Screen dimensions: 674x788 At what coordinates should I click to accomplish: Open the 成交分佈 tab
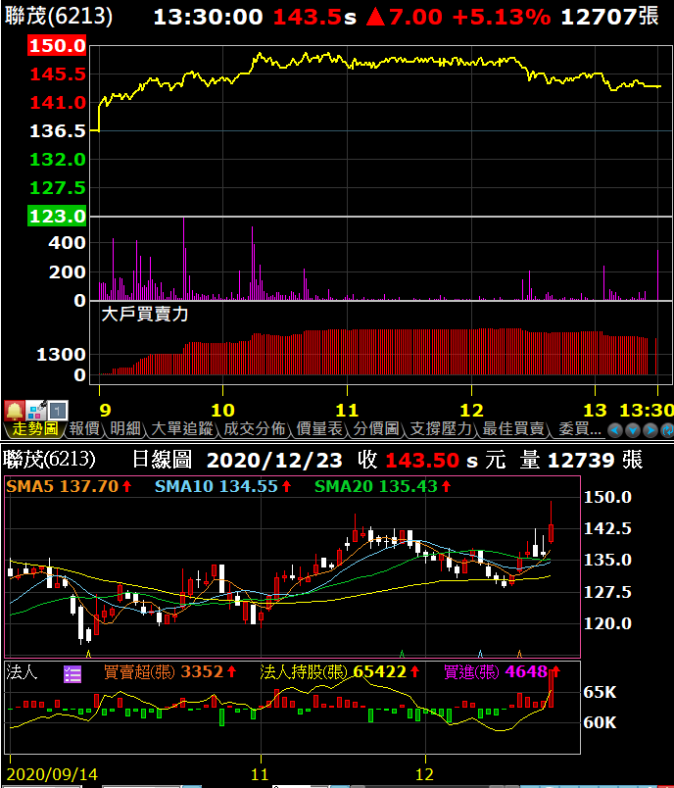click(x=254, y=428)
